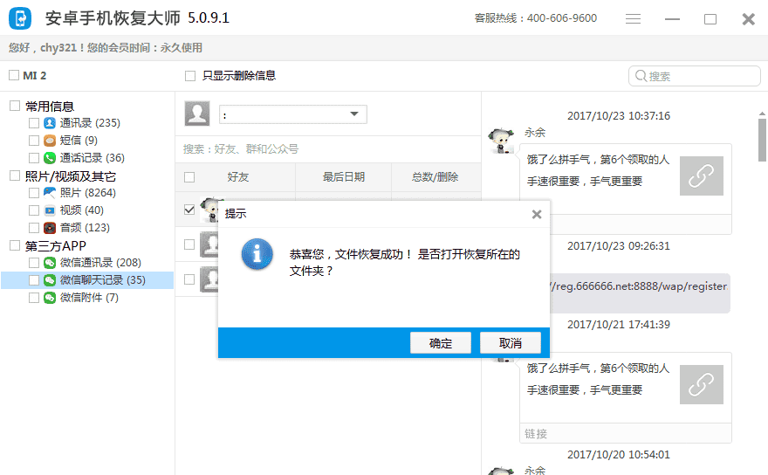
Task: Click timestamp 2017/10/23 09:26:31
Action: click(619, 246)
